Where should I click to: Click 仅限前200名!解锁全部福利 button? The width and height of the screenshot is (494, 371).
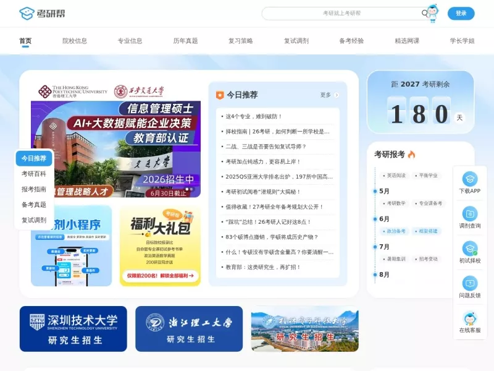160,275
